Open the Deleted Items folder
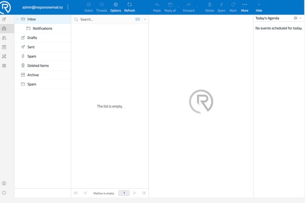Image resolution: width=305 pixels, height=203 pixels. (x=43, y=65)
